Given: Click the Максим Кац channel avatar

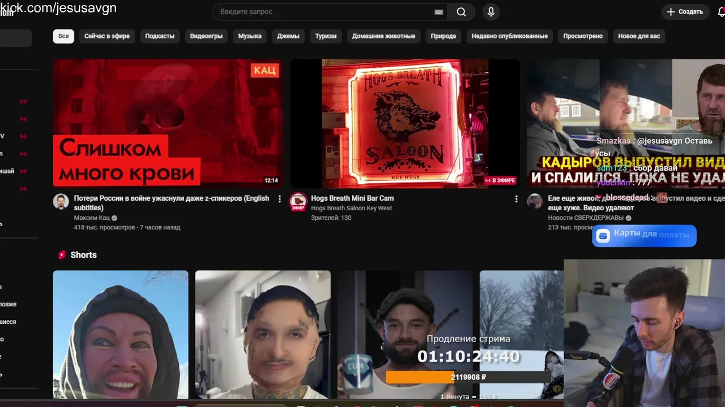Looking at the screenshot, I should [61, 202].
